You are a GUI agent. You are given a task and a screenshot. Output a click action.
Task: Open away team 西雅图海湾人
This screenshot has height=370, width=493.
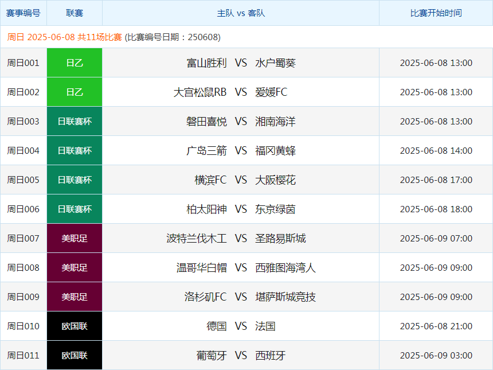285,268
